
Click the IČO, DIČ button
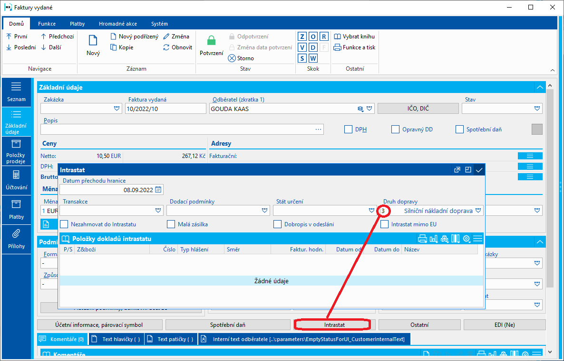click(418, 108)
